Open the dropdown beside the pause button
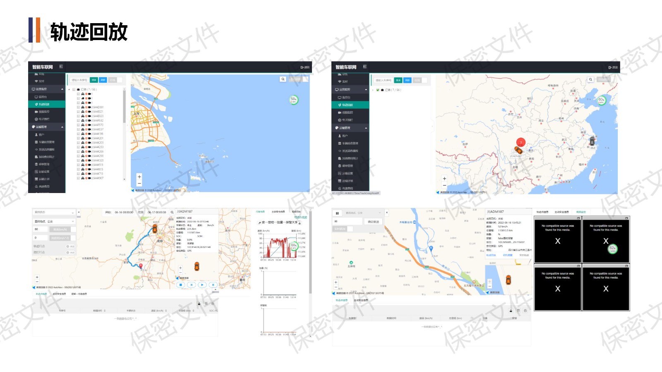The image size is (662, 372). (x=364, y=213)
